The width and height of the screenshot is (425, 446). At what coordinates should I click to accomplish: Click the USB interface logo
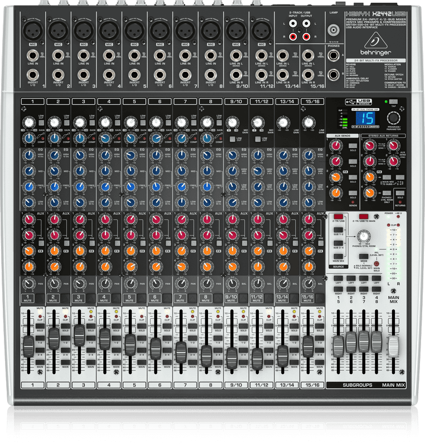pos(359,101)
